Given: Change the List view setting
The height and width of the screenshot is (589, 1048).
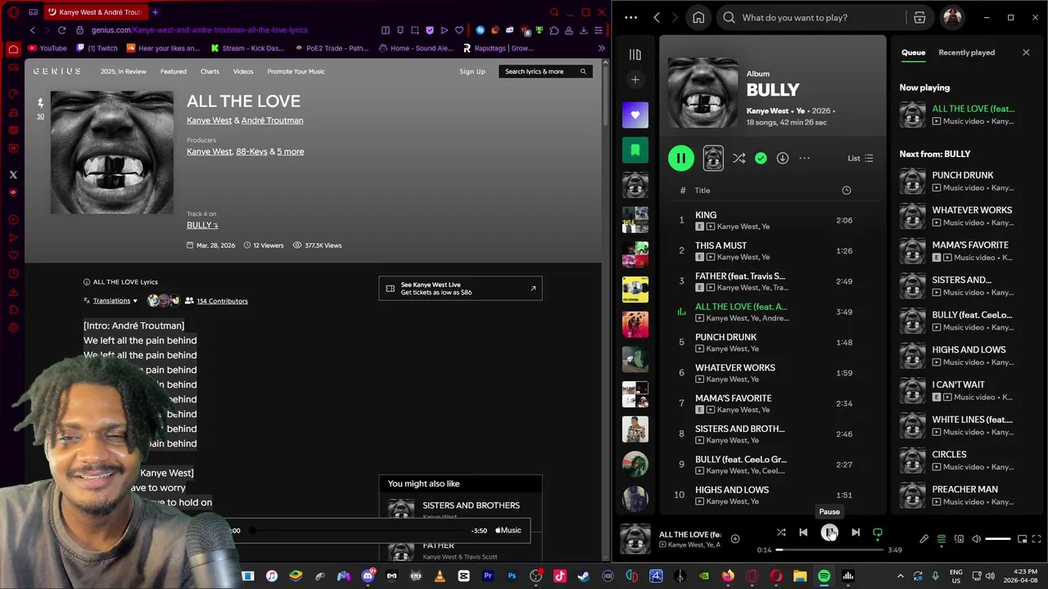Looking at the screenshot, I should (861, 159).
